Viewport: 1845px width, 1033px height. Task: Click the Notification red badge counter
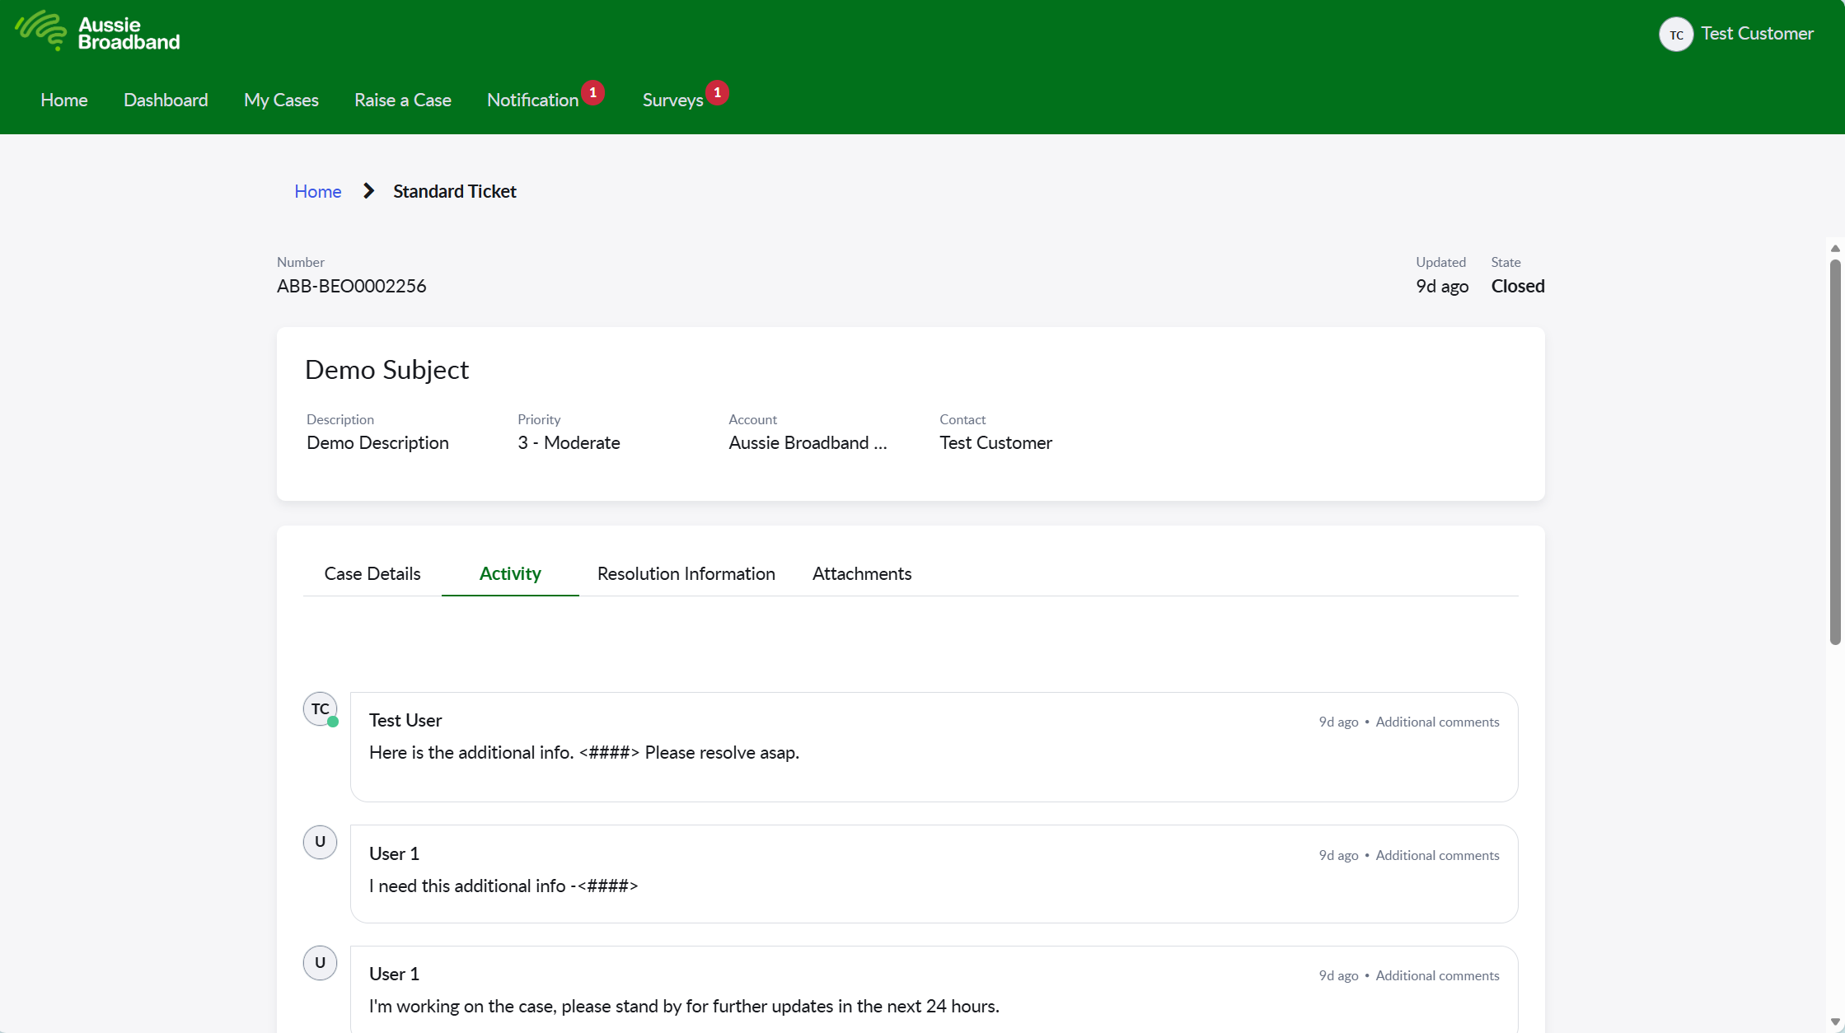click(x=592, y=92)
